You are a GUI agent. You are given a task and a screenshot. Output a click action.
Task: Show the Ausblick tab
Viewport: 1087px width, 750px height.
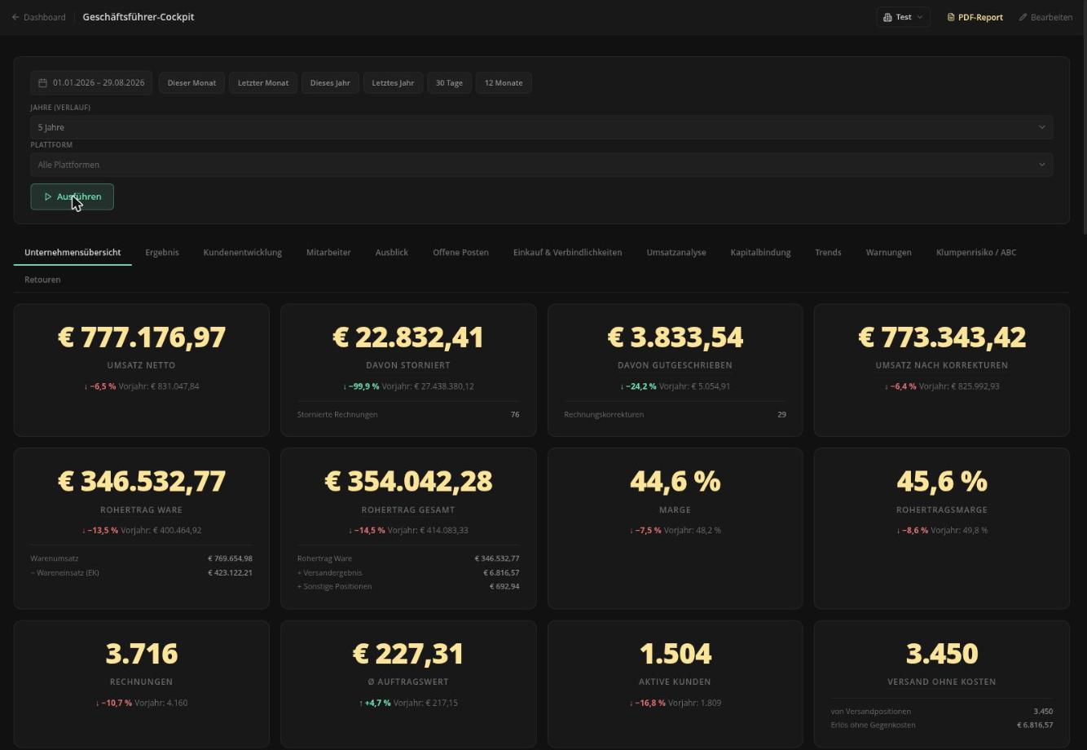coord(392,253)
